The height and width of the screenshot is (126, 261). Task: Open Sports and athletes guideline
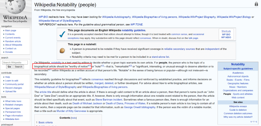tap(243, 94)
